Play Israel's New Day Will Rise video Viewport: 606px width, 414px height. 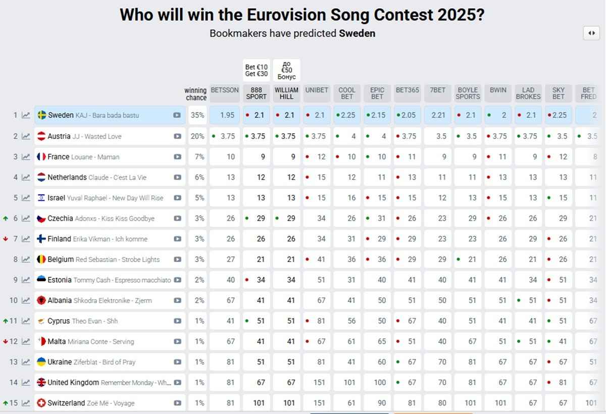click(x=177, y=198)
